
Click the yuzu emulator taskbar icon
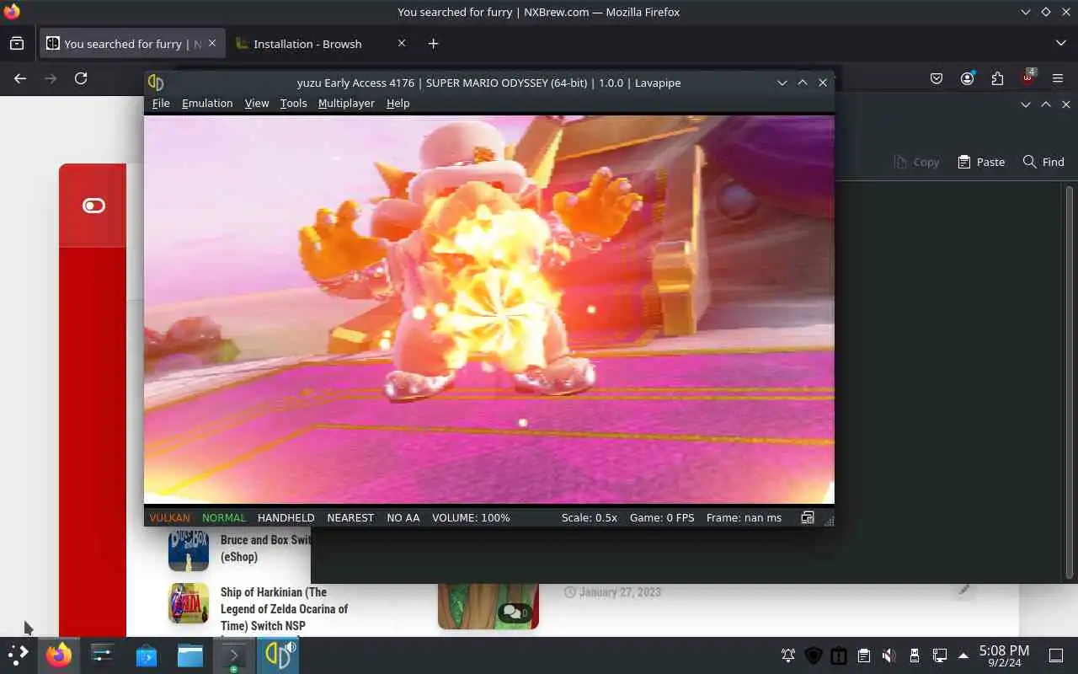[x=278, y=655]
